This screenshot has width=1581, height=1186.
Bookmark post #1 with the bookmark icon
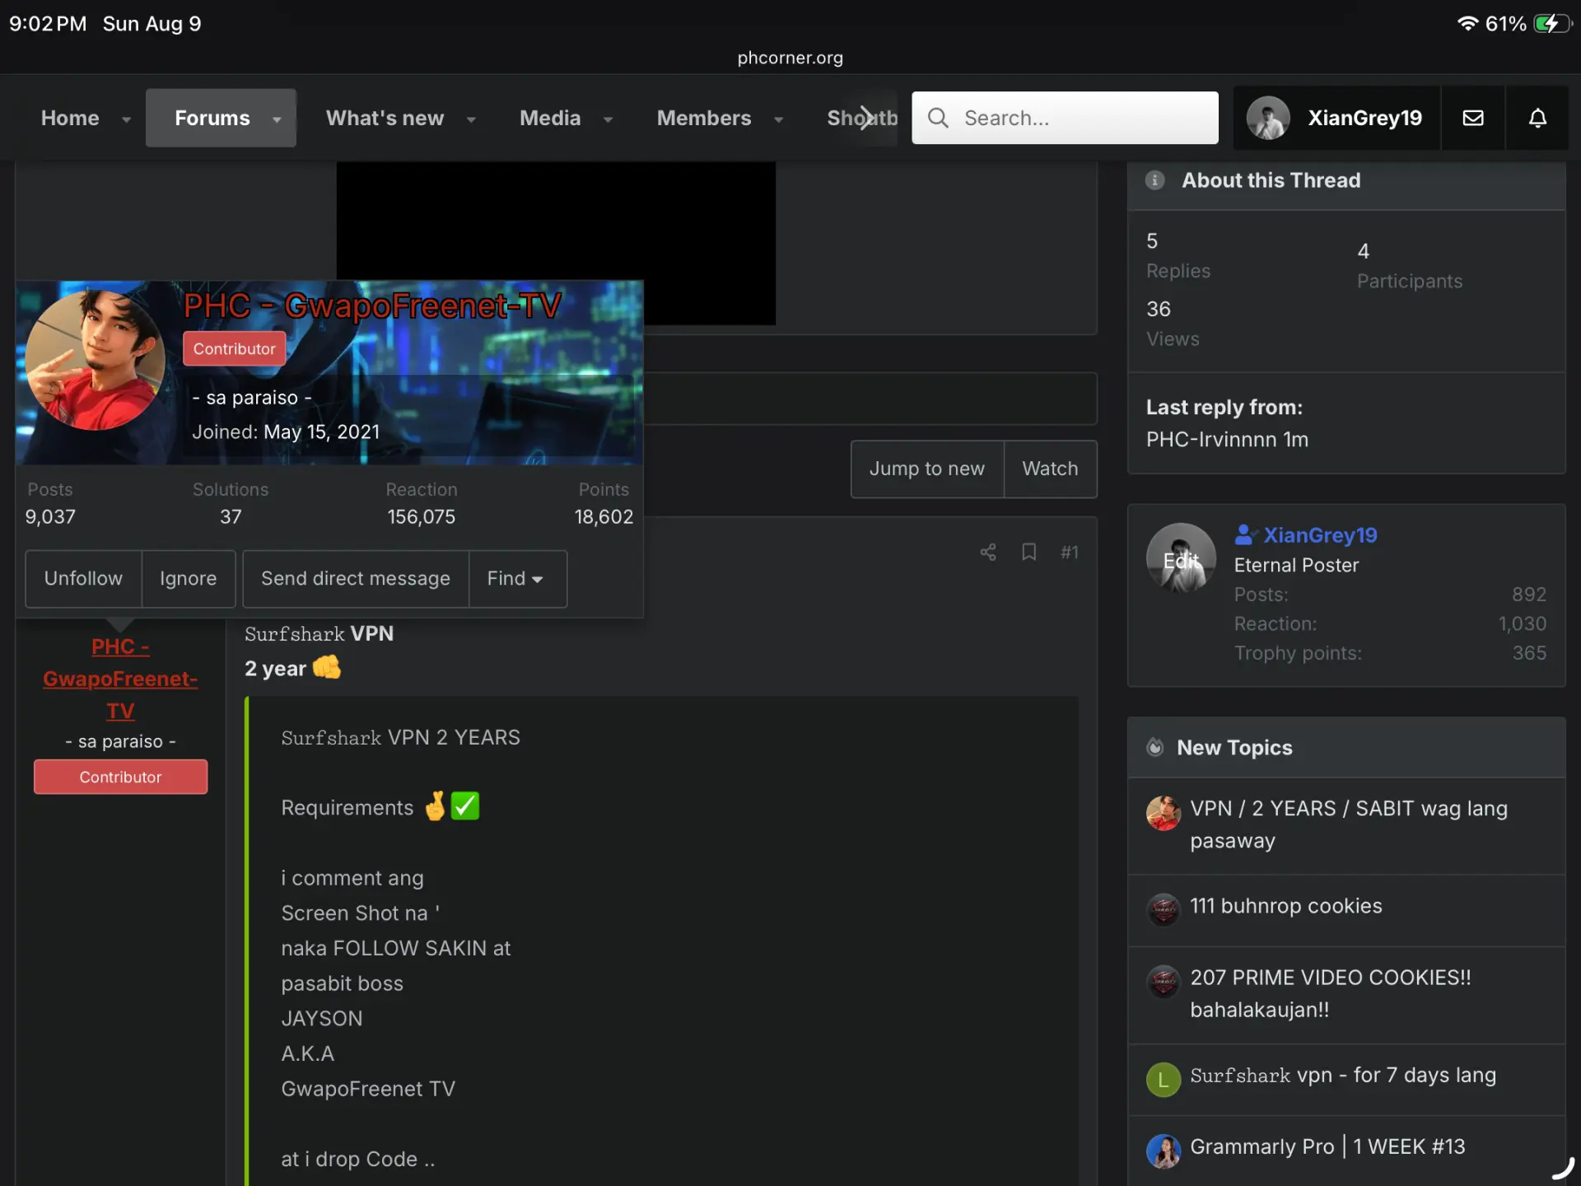pyautogui.click(x=1028, y=552)
